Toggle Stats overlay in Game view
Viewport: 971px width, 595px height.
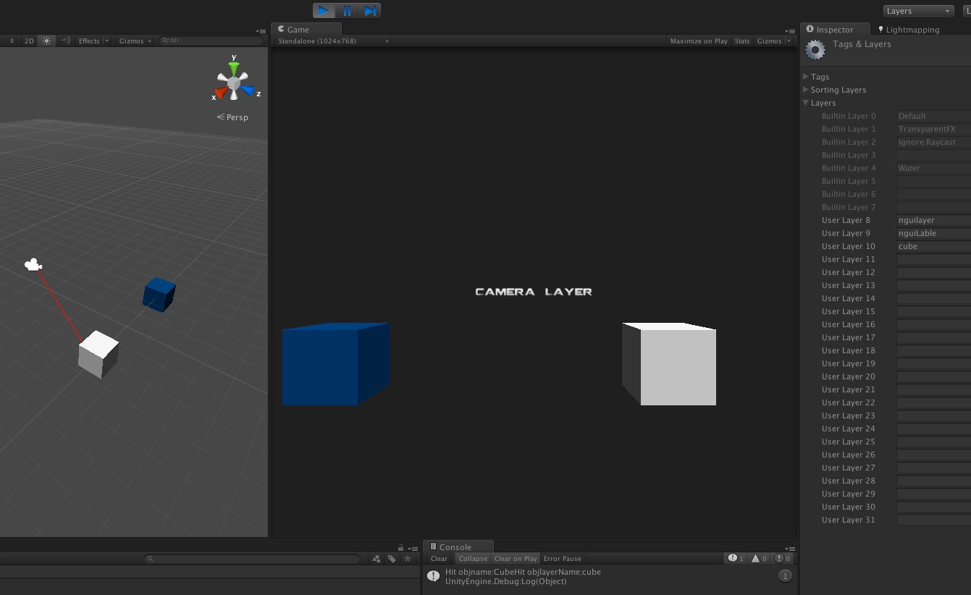[x=742, y=41]
